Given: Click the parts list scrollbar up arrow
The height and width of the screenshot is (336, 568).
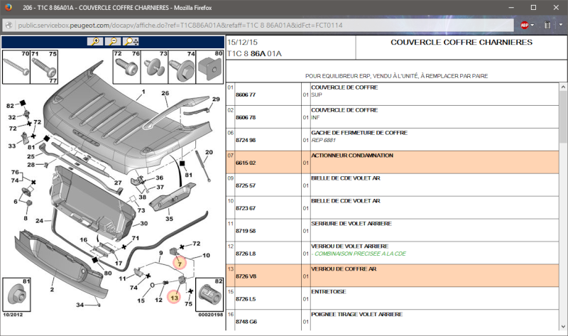Looking at the screenshot, I should (563, 87).
